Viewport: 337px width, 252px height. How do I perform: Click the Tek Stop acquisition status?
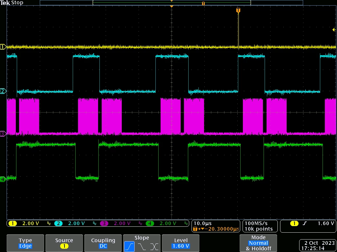[12, 3]
